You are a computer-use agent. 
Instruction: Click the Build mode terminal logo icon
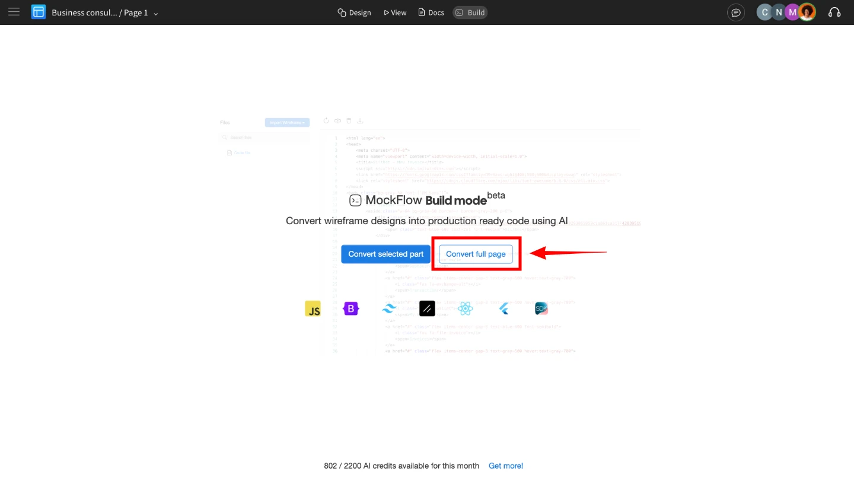pyautogui.click(x=355, y=200)
